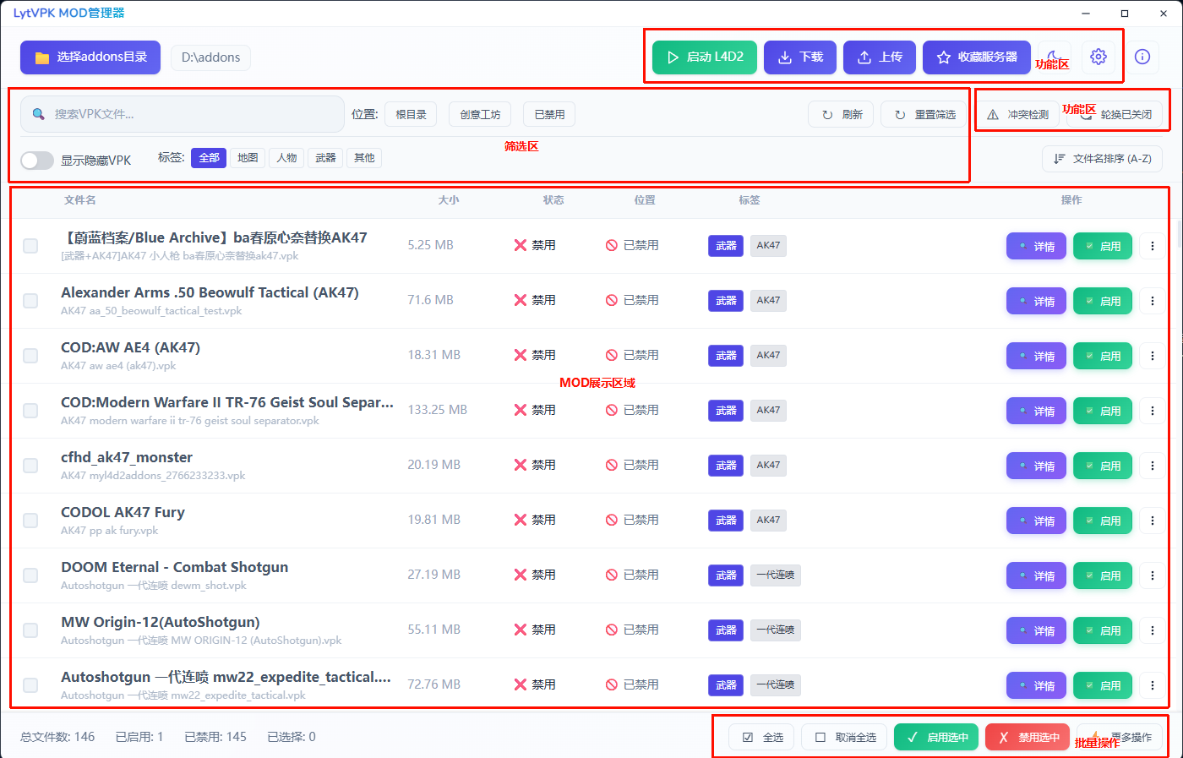Open more options for DOOM Eternal row
Screen dimensions: 1183x758
pyautogui.click(x=1152, y=575)
